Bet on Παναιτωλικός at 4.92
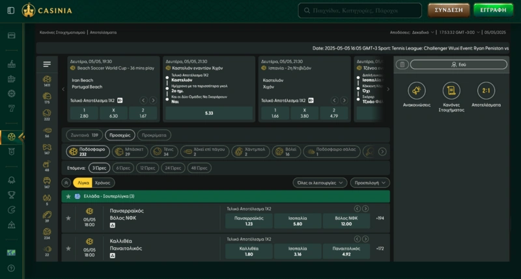The width and height of the screenshot is (521, 279). (x=346, y=251)
